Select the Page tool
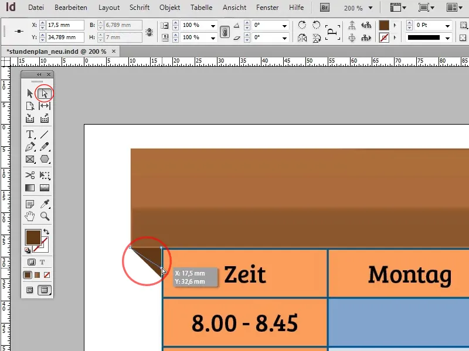 30,106
